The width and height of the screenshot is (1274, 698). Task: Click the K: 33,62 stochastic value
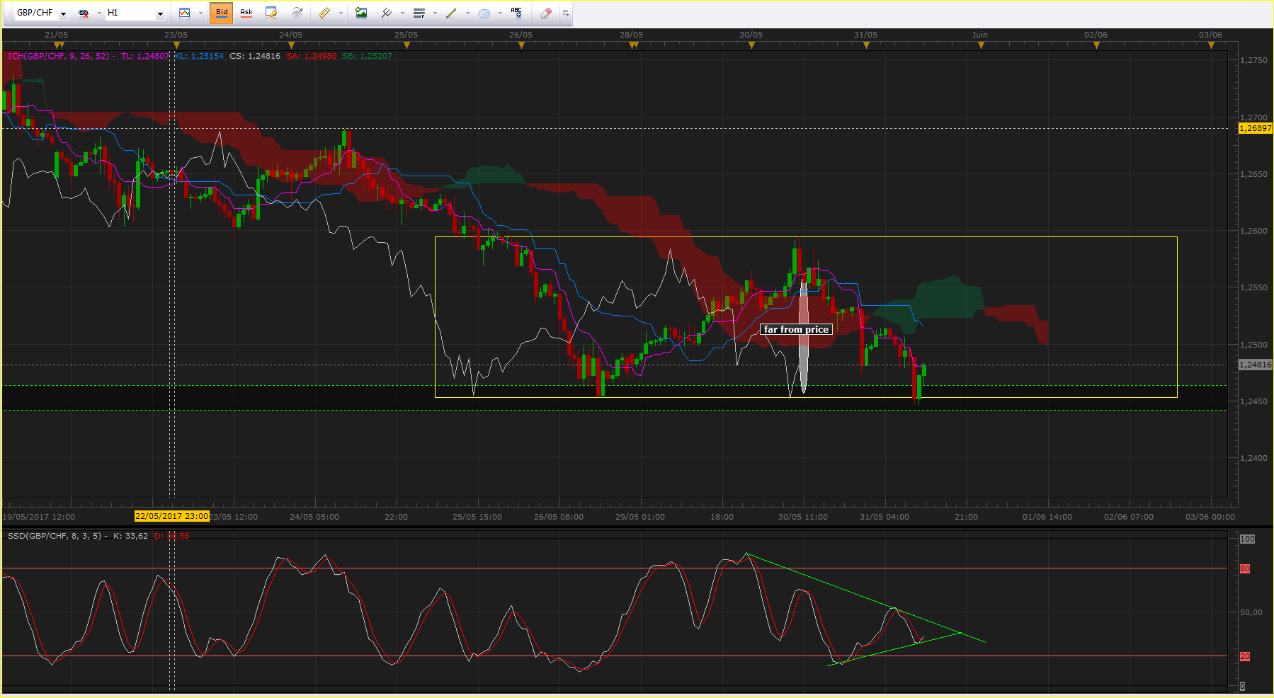pos(130,536)
